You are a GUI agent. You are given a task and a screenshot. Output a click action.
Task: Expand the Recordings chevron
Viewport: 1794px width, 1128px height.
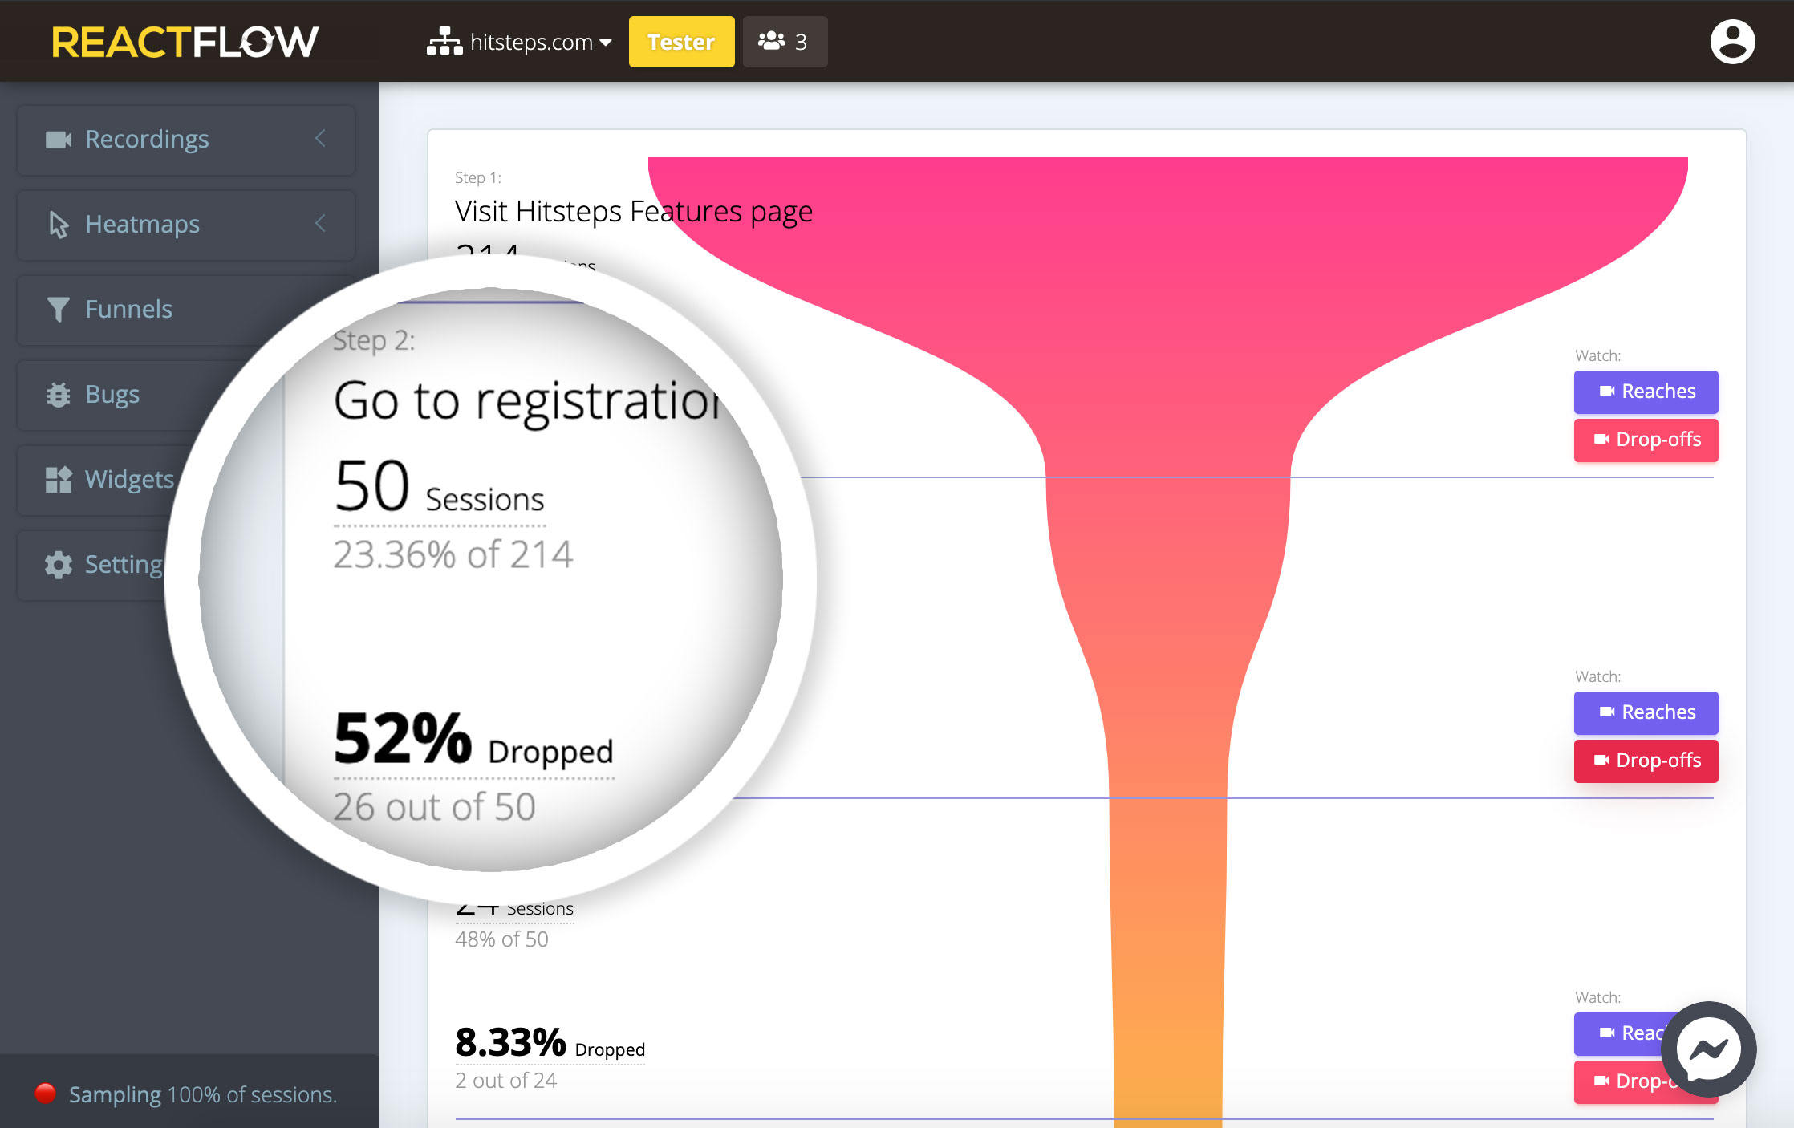click(x=320, y=139)
